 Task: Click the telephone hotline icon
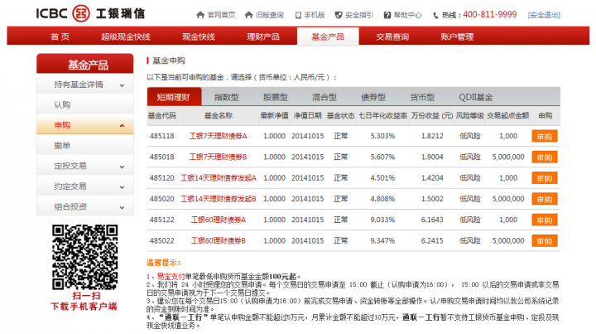[x=435, y=16]
